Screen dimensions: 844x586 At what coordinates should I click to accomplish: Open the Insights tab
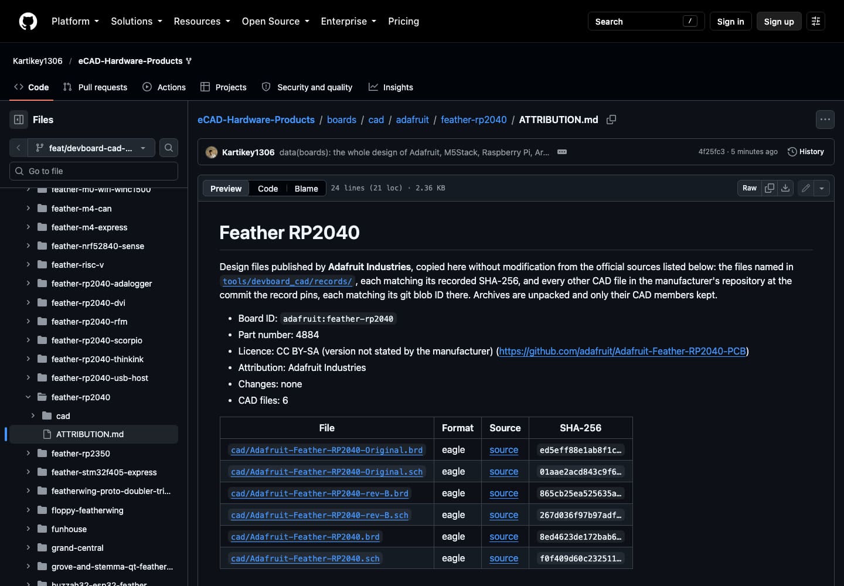click(x=391, y=87)
